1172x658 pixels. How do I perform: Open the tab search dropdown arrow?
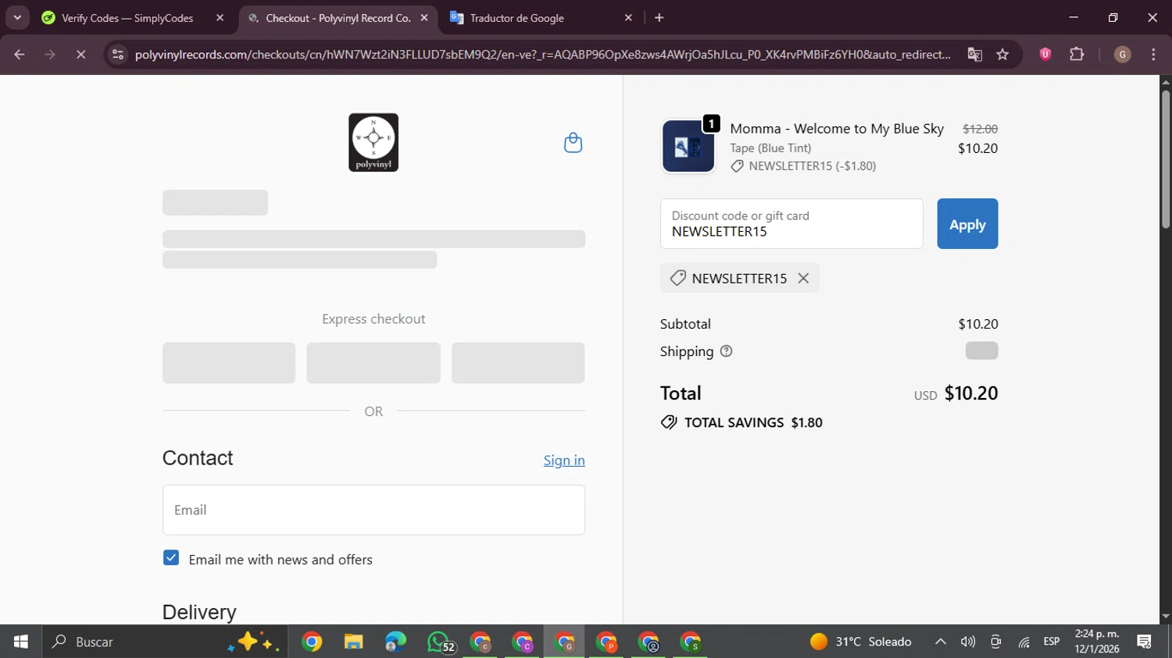17,17
